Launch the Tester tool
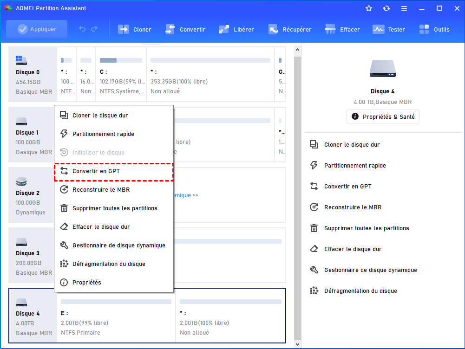The image size is (465, 349). [379, 29]
